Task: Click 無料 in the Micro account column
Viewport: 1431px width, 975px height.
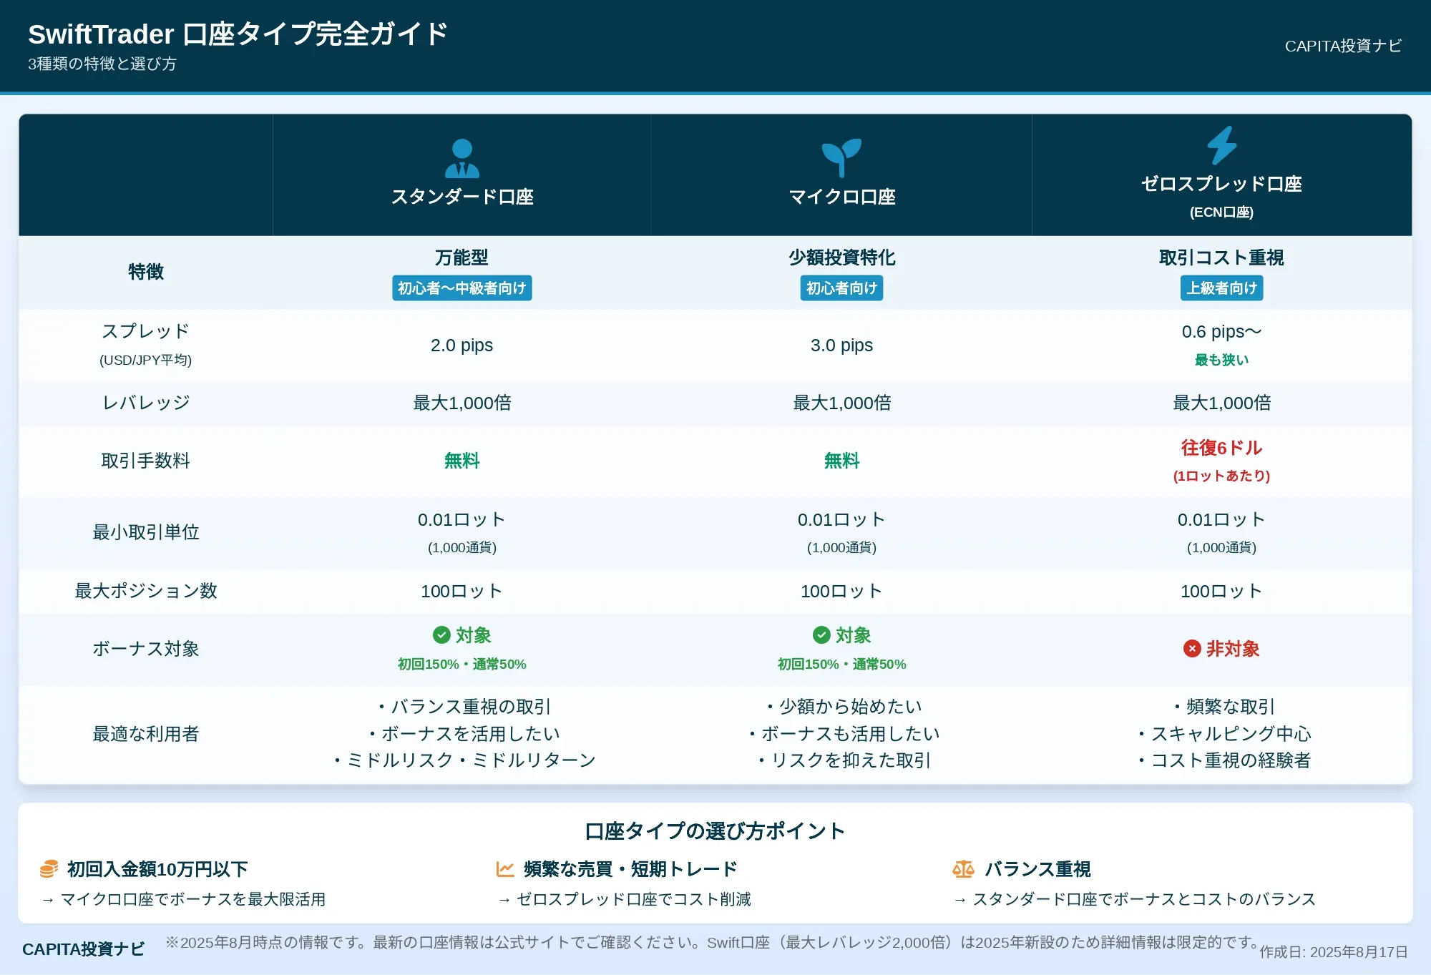Action: coord(841,461)
